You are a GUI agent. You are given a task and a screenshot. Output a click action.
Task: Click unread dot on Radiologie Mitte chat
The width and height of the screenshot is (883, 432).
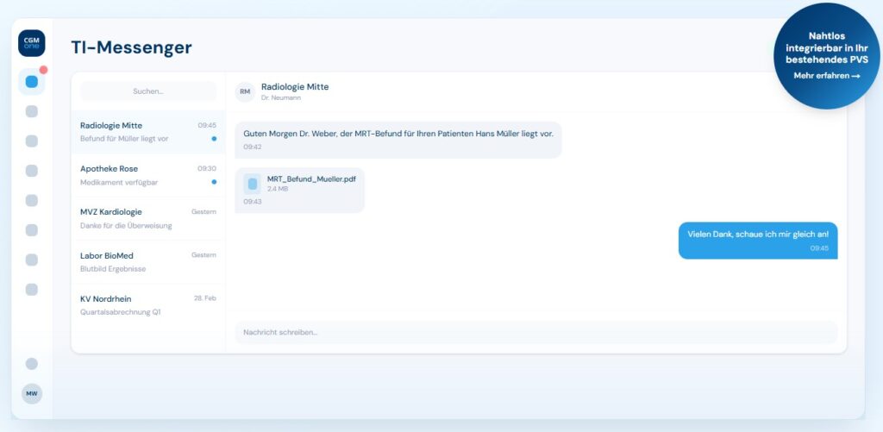pyautogui.click(x=214, y=139)
